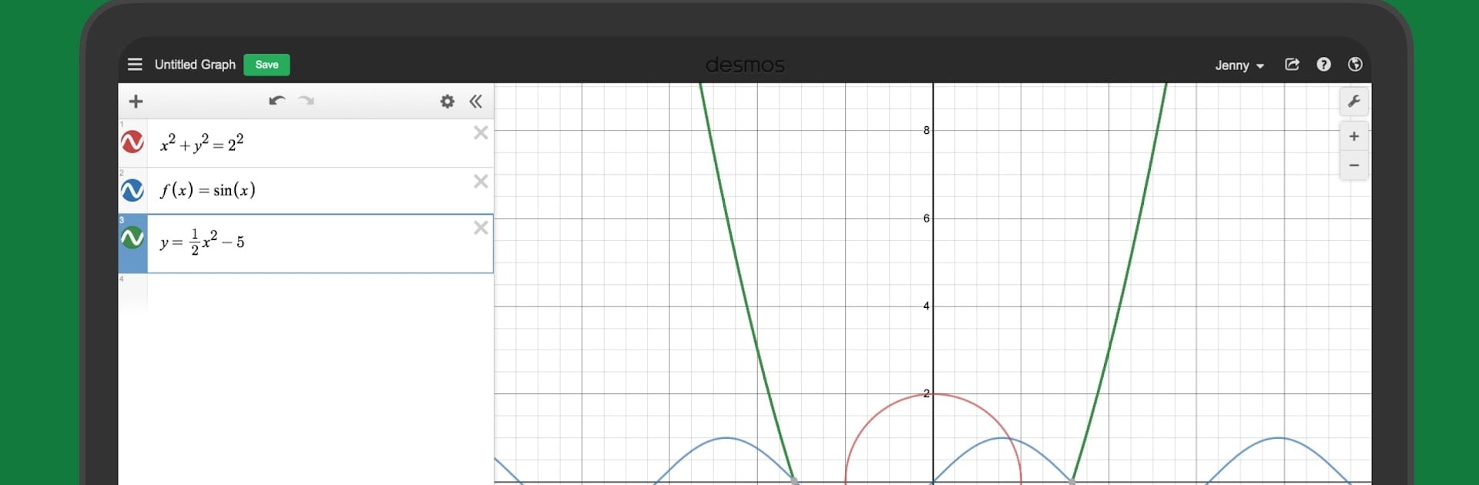Delete the y=½x²−5 expression
1479x485 pixels.
pos(481,227)
